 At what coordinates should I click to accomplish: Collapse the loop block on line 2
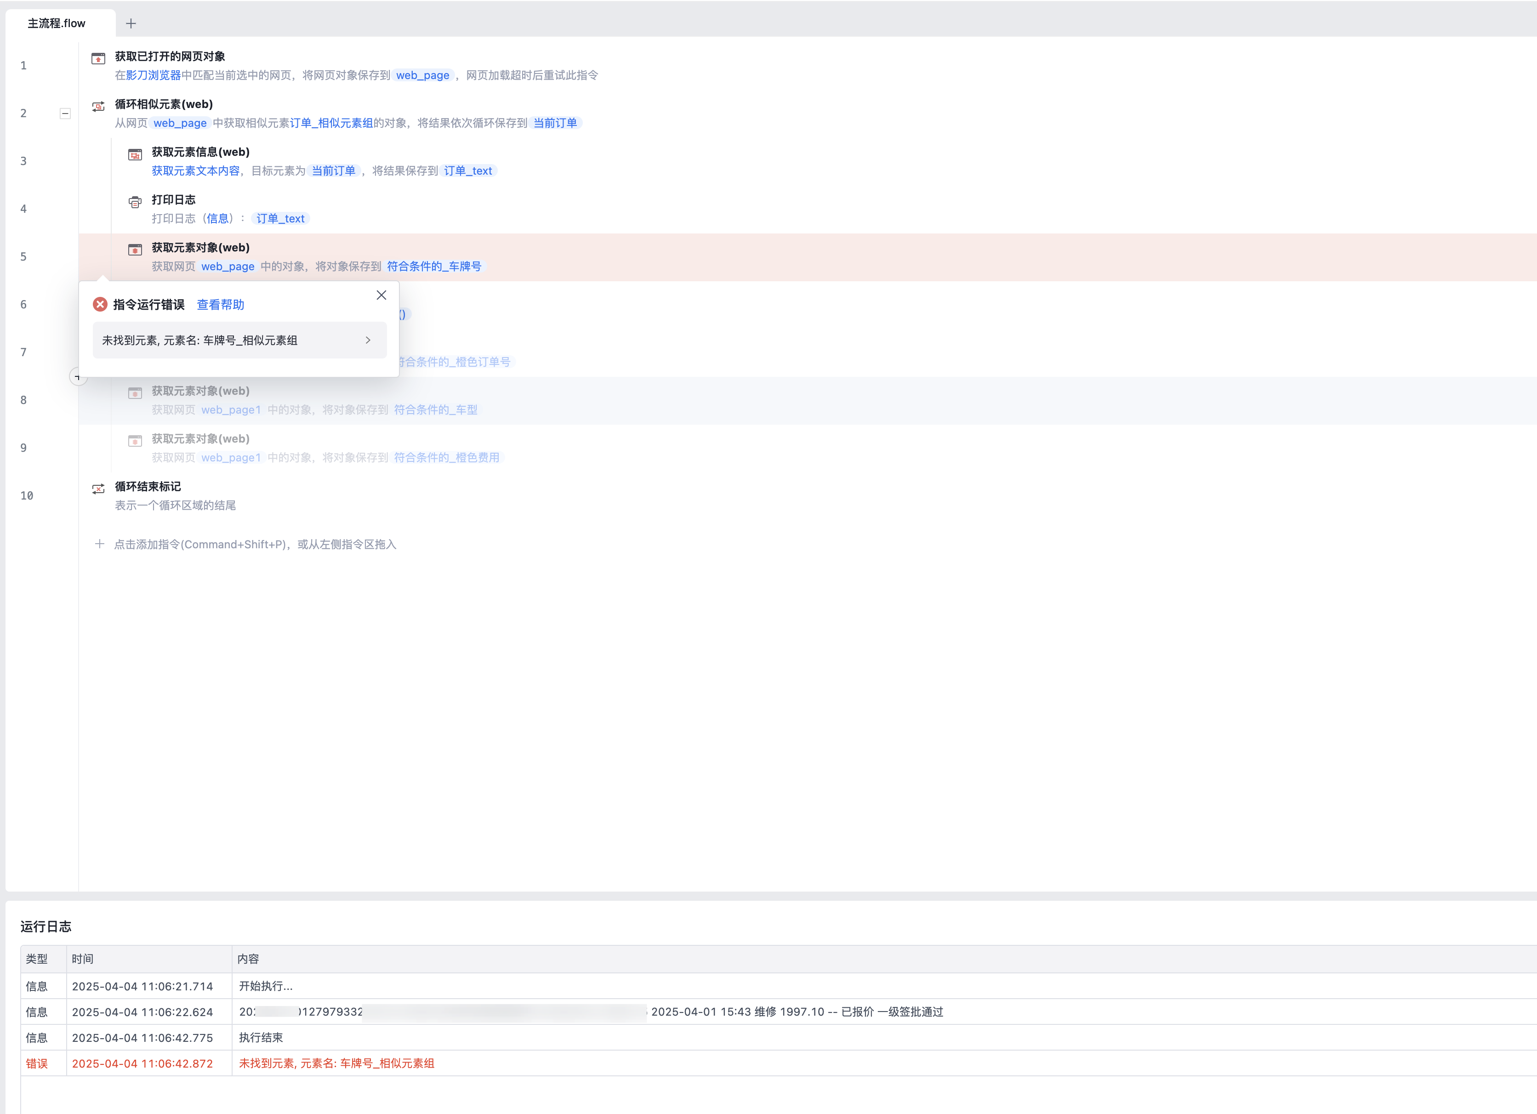point(65,113)
